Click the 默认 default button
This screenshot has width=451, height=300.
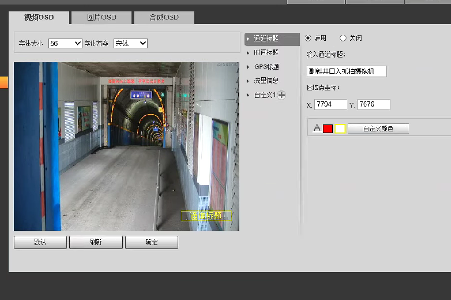tap(40, 242)
